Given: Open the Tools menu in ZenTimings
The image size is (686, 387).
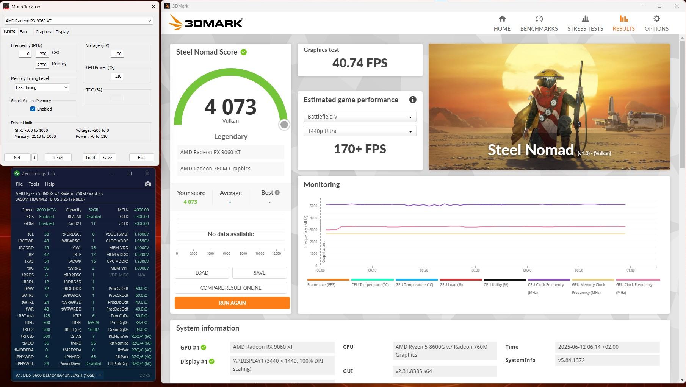Looking at the screenshot, I should [x=34, y=184].
